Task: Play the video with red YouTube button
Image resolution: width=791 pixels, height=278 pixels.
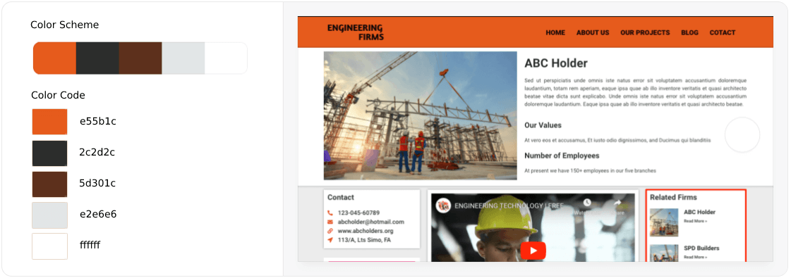Action: (533, 251)
